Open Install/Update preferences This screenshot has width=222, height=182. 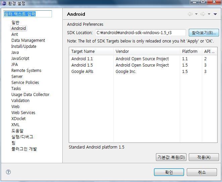tap(24, 46)
